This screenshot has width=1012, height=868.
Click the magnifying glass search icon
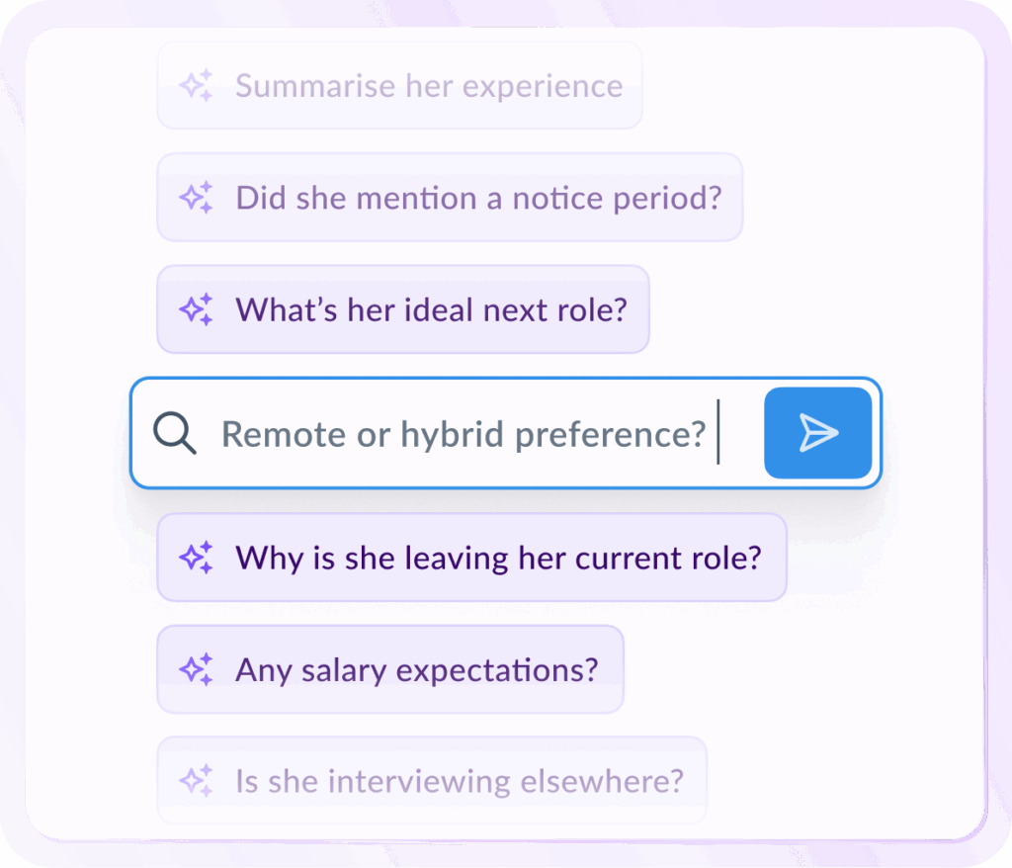(x=175, y=433)
